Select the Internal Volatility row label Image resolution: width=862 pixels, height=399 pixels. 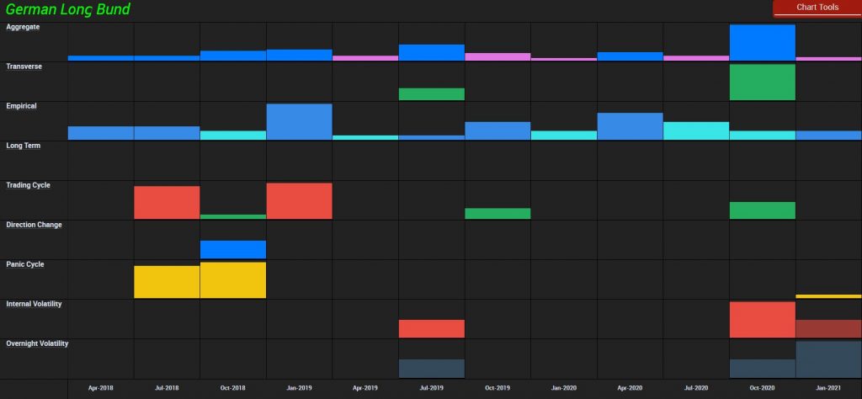pyautogui.click(x=34, y=304)
